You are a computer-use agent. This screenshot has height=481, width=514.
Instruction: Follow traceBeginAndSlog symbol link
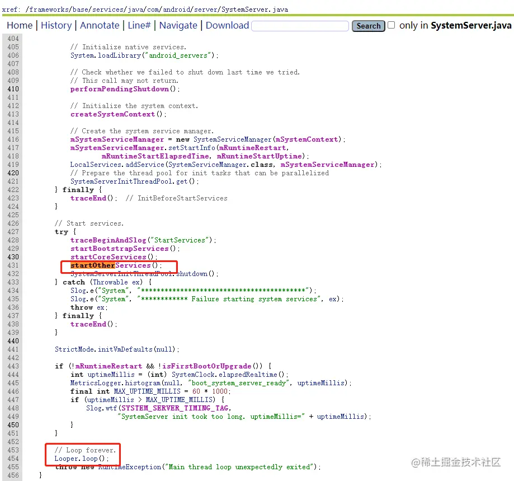pyautogui.click(x=108, y=240)
